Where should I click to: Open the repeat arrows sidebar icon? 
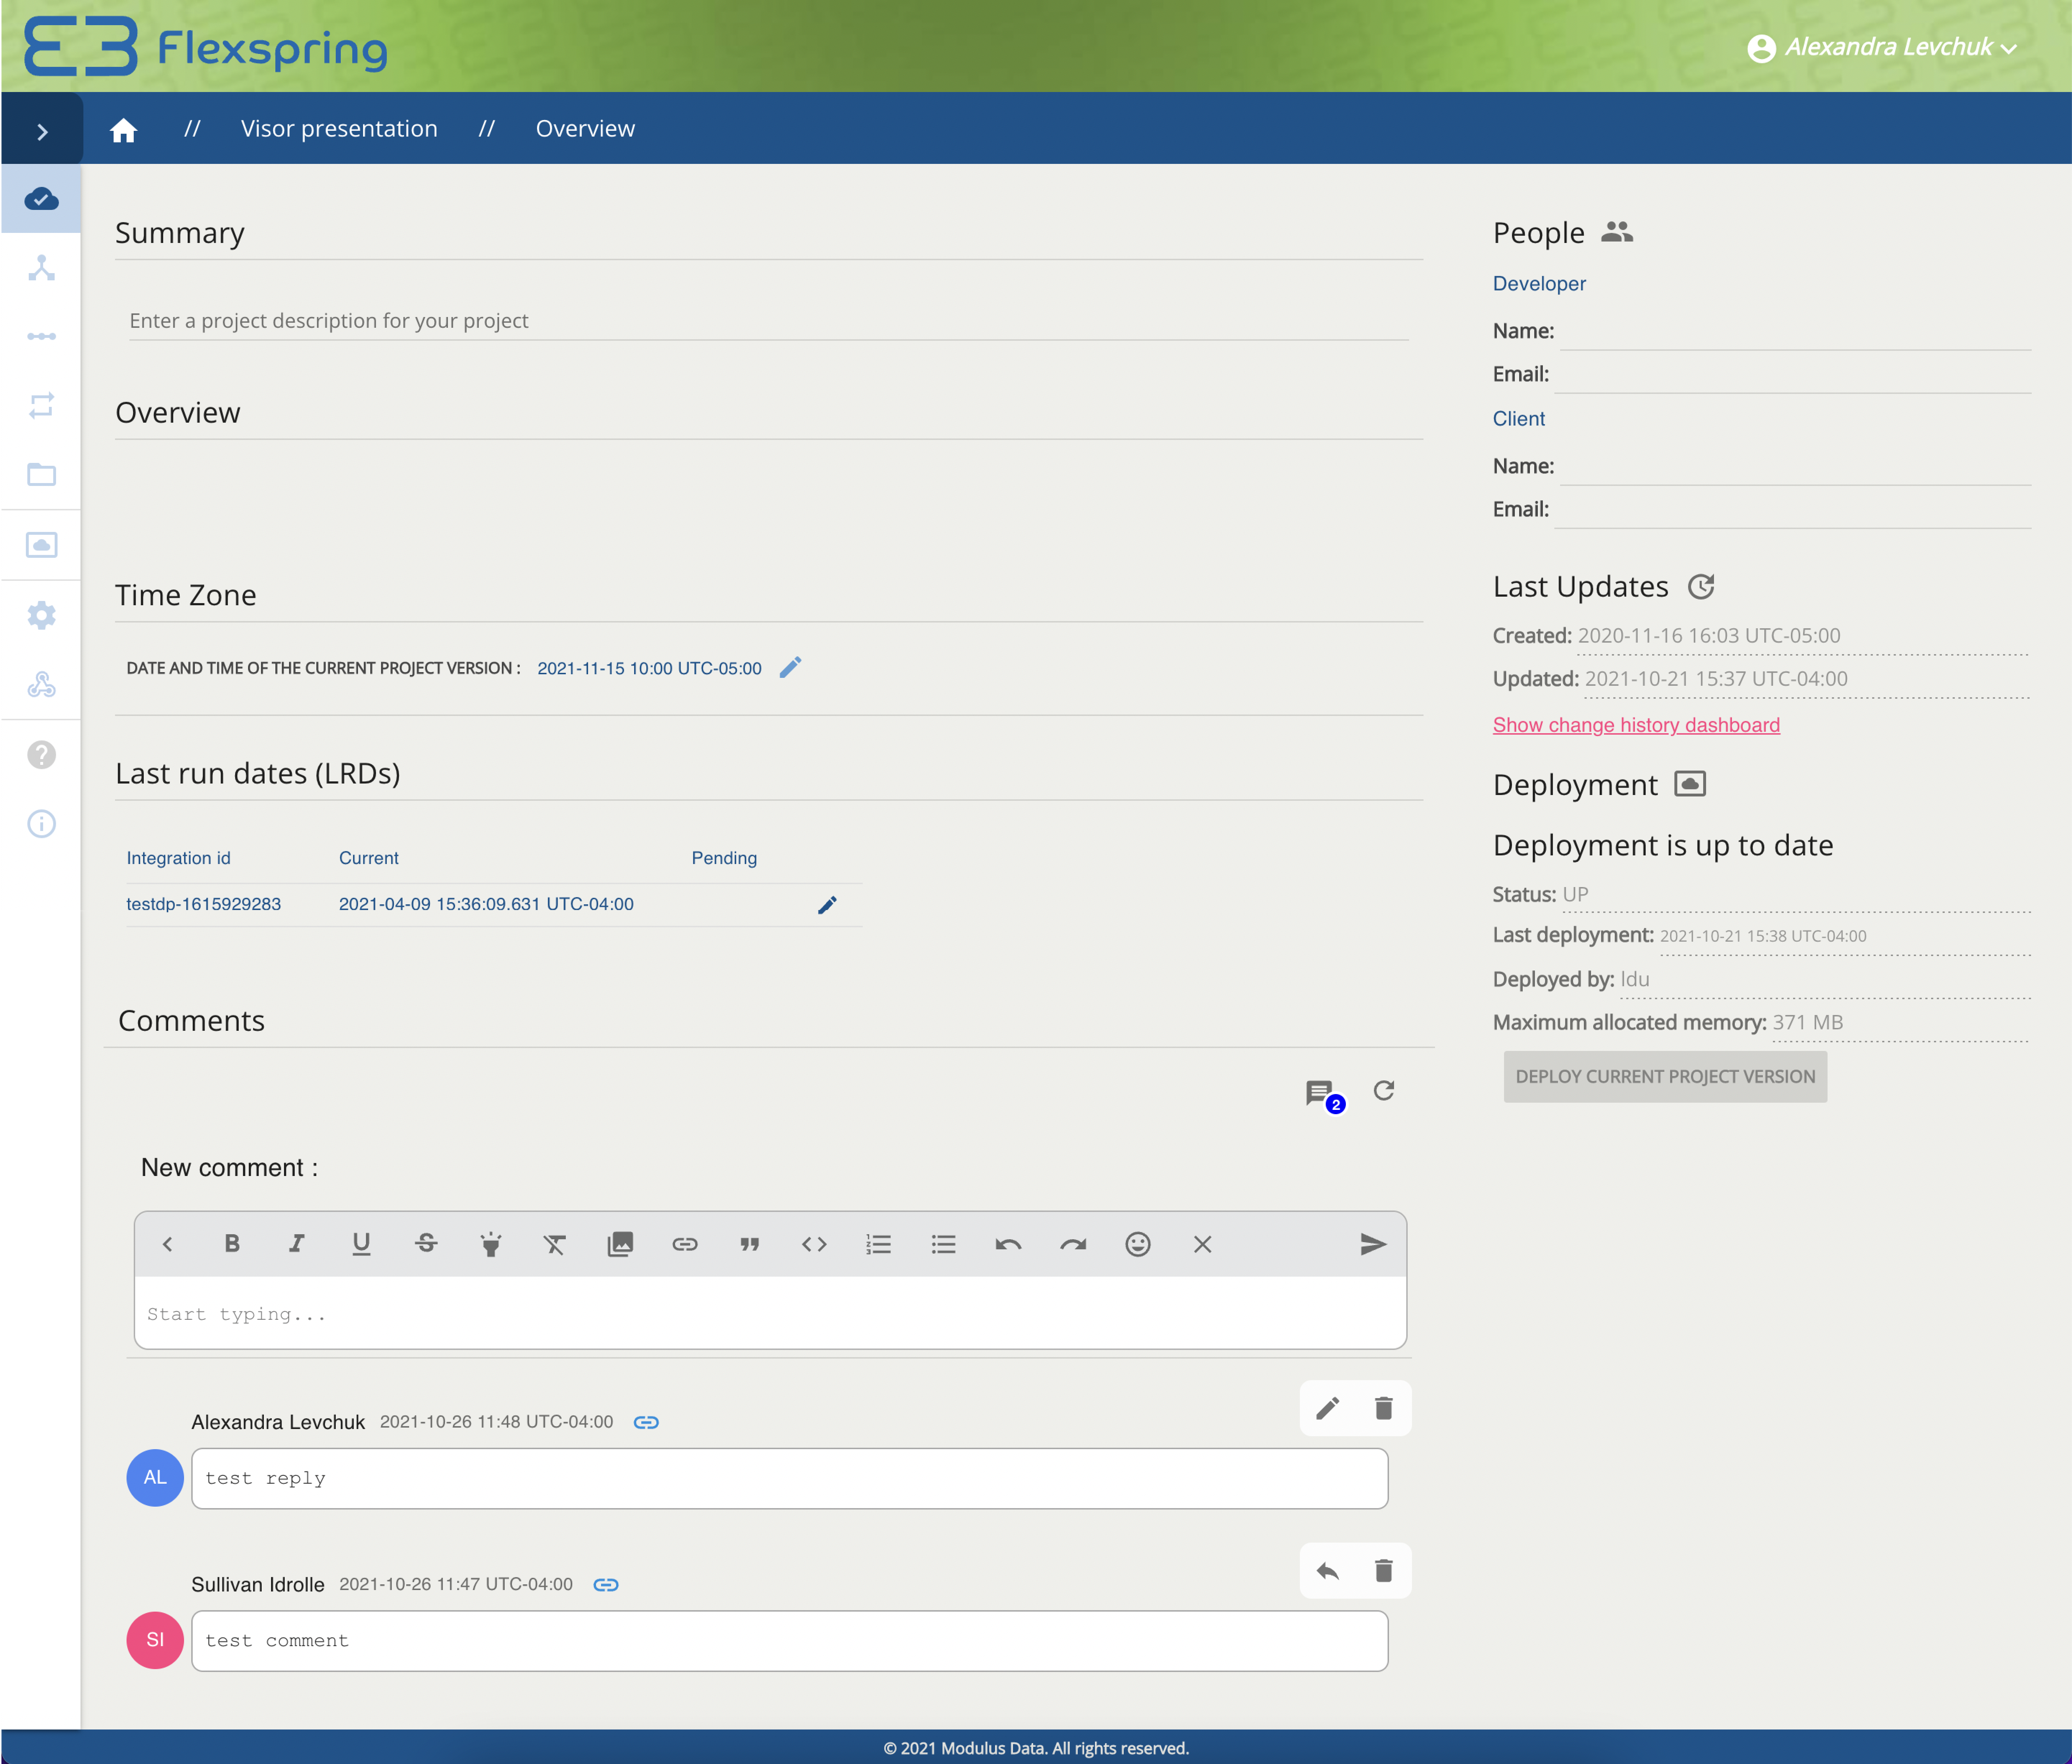tap(41, 405)
